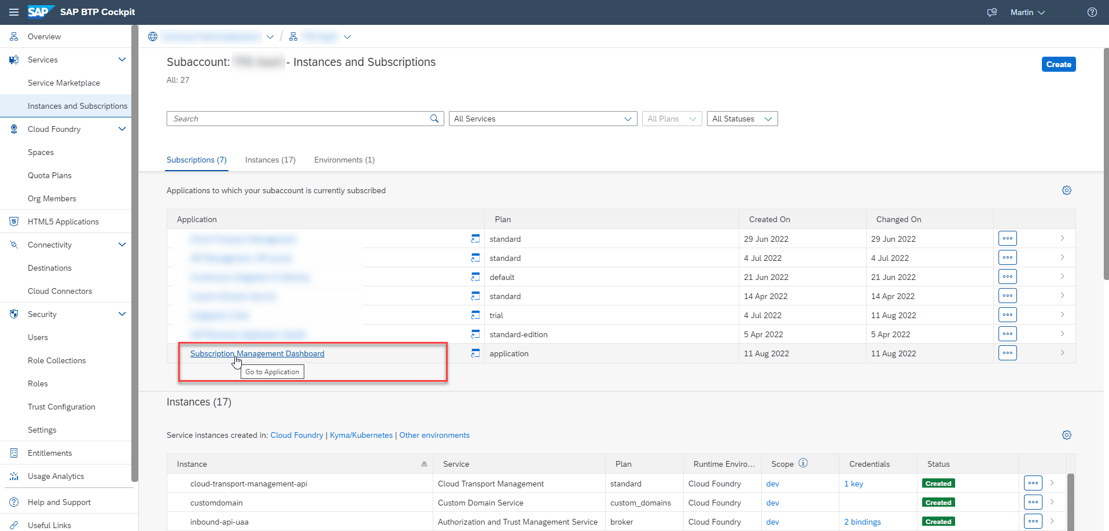
Task: Open the All Statuses dropdown
Action: coord(742,119)
